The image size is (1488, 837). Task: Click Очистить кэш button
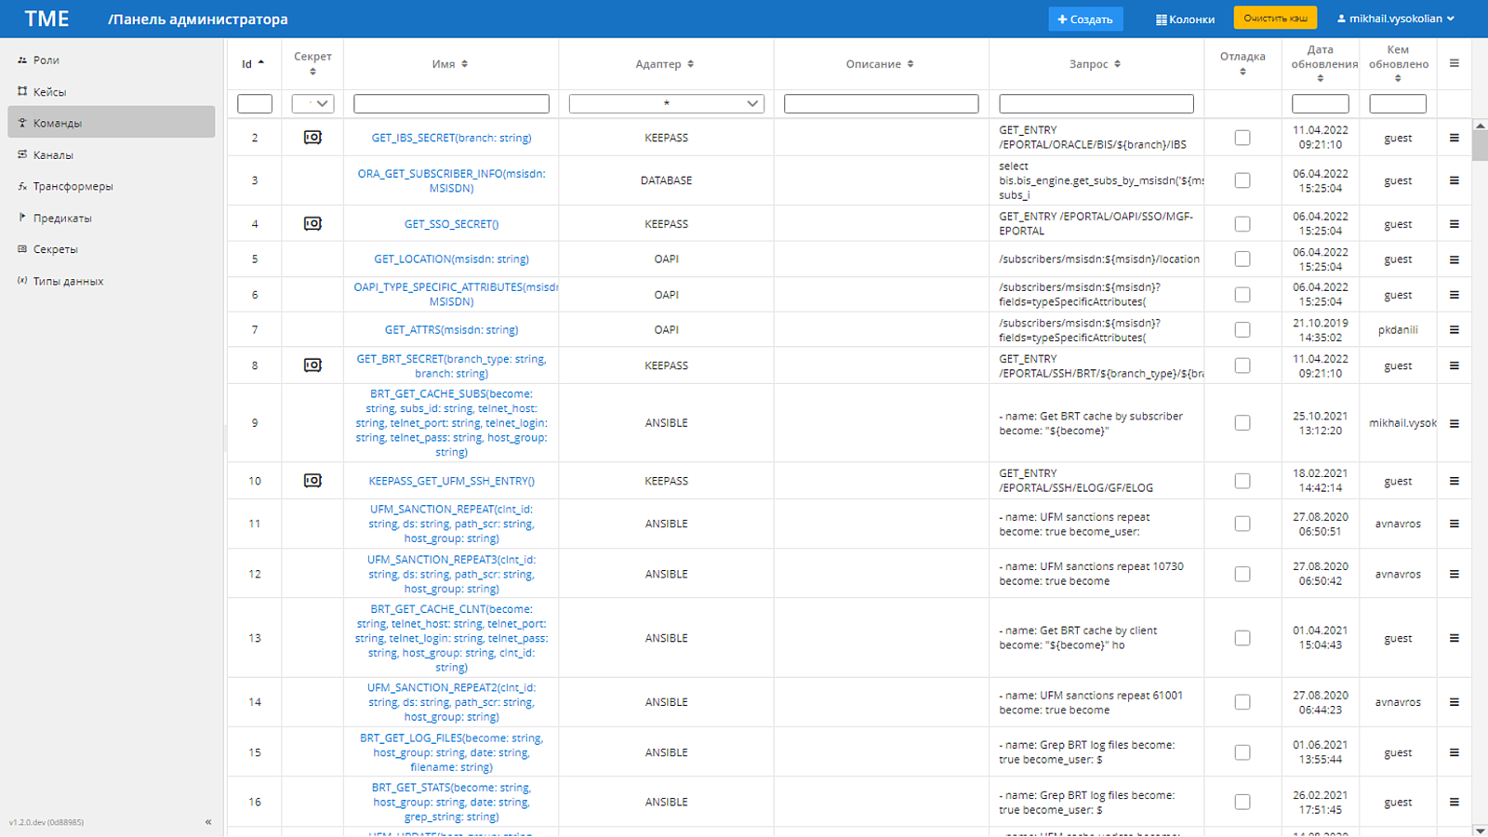(x=1275, y=18)
